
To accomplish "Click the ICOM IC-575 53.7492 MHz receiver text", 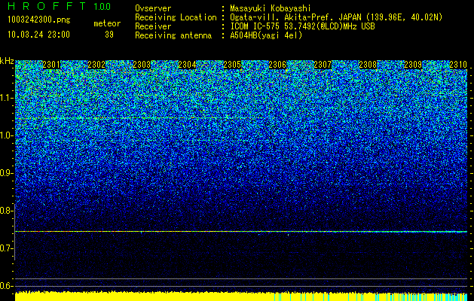I will pyautogui.click(x=302, y=26).
